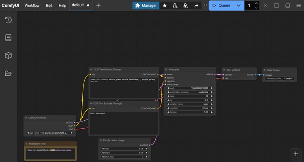Click the ComfyUI logo text
This screenshot has width=304, height=162.
click(11, 5)
